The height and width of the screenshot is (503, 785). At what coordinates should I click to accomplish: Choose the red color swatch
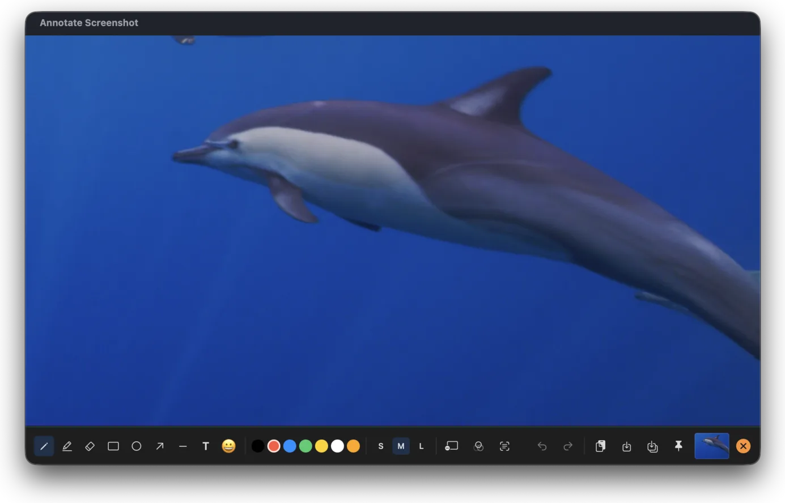(274, 446)
